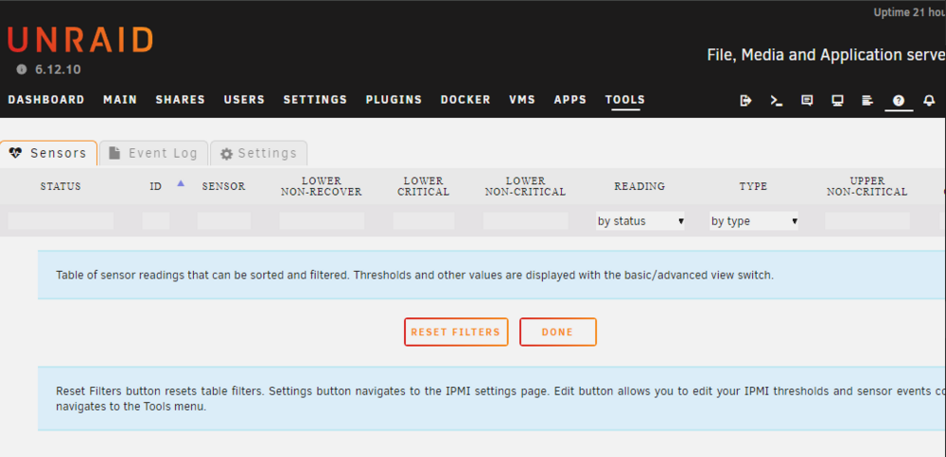Click the version info icon beside 6.12.10
Screen dimensions: 946x457
[22, 69]
